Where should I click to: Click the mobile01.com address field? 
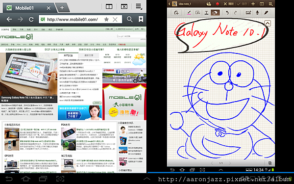click(x=80, y=19)
